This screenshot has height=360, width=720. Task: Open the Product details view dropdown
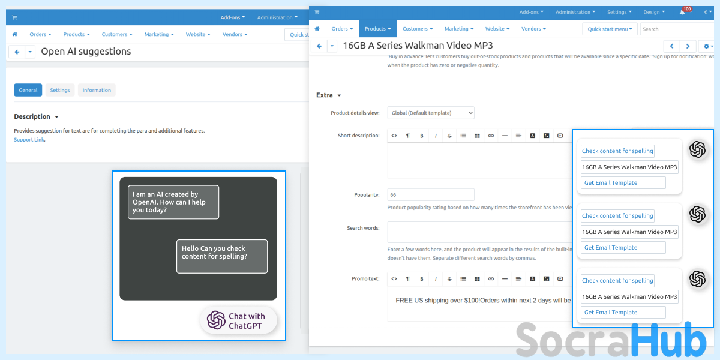[431, 113]
